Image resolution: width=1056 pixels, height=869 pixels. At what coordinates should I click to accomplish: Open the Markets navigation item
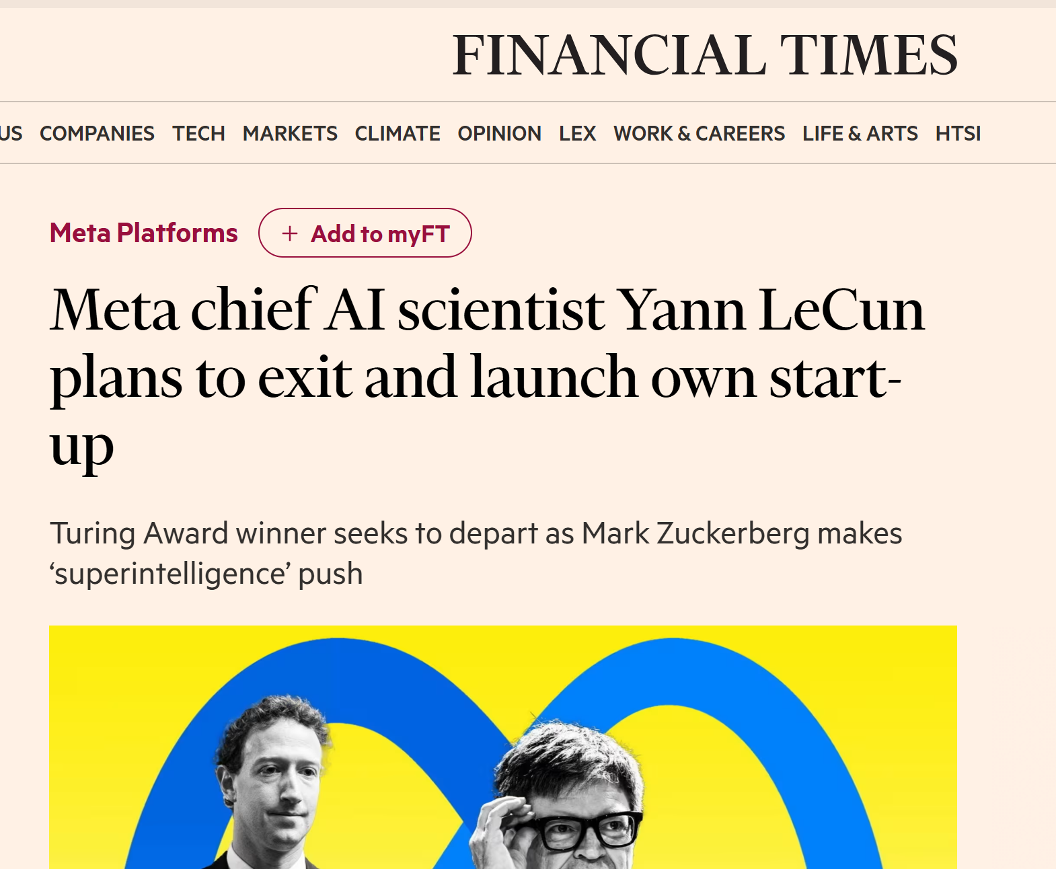coord(290,134)
